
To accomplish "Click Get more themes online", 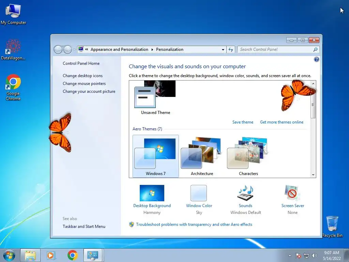I will coord(282,122).
